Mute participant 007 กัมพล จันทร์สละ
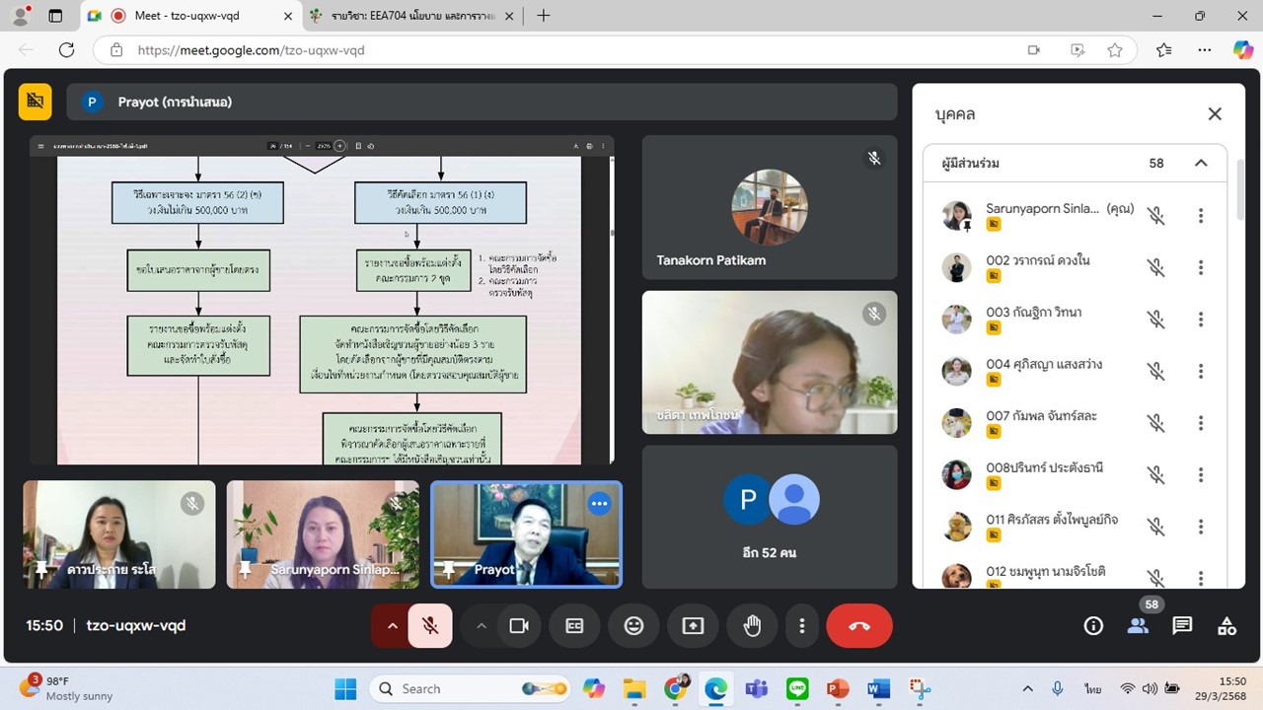The width and height of the screenshot is (1263, 710). (1156, 423)
